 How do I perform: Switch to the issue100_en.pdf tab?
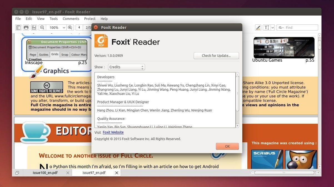pos(45,173)
